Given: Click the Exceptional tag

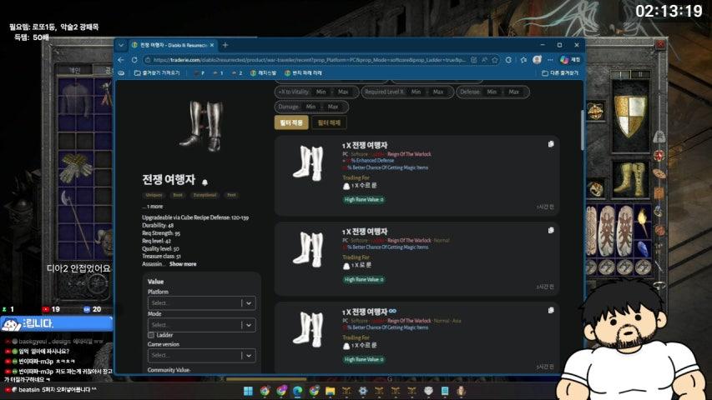Looking at the screenshot, I should [x=205, y=195].
